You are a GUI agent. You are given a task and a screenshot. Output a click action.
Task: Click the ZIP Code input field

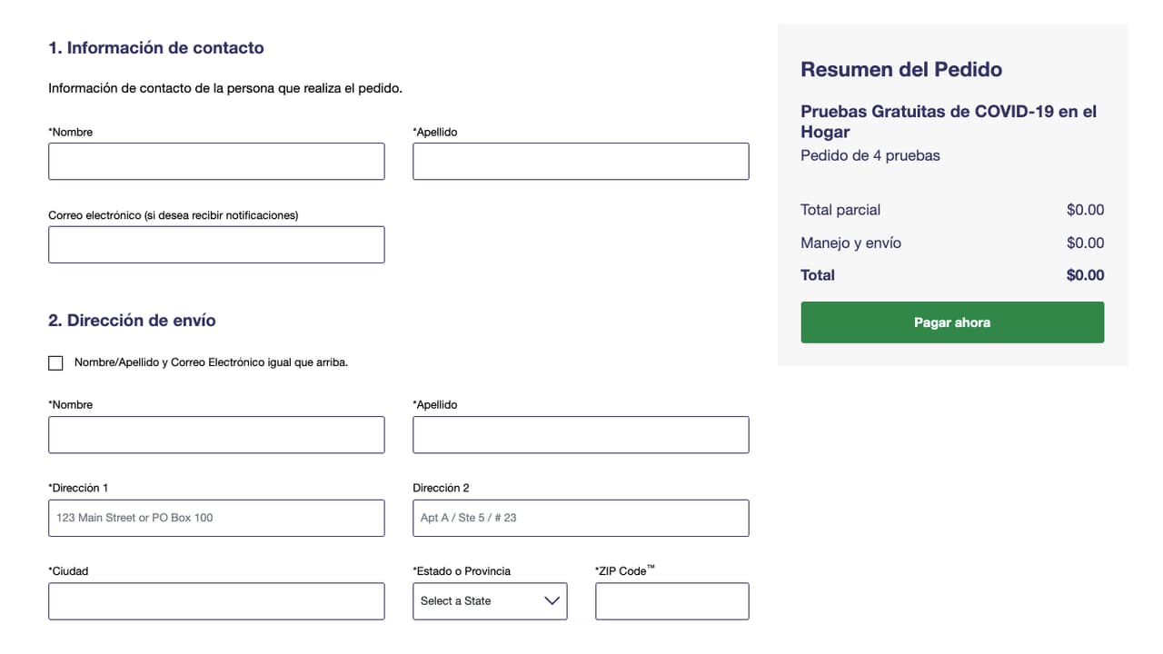coord(672,601)
